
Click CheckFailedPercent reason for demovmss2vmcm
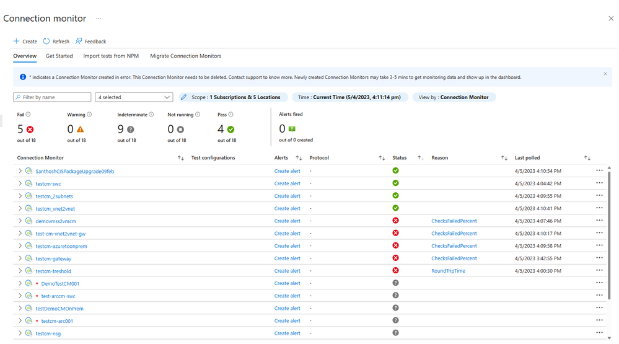[454, 221]
